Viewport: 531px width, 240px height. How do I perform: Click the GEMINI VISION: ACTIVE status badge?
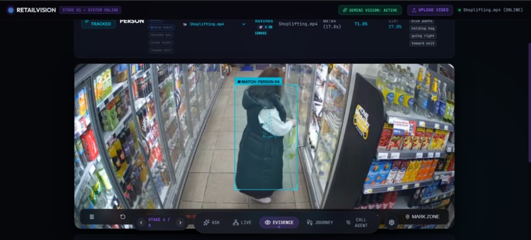pyautogui.click(x=370, y=10)
